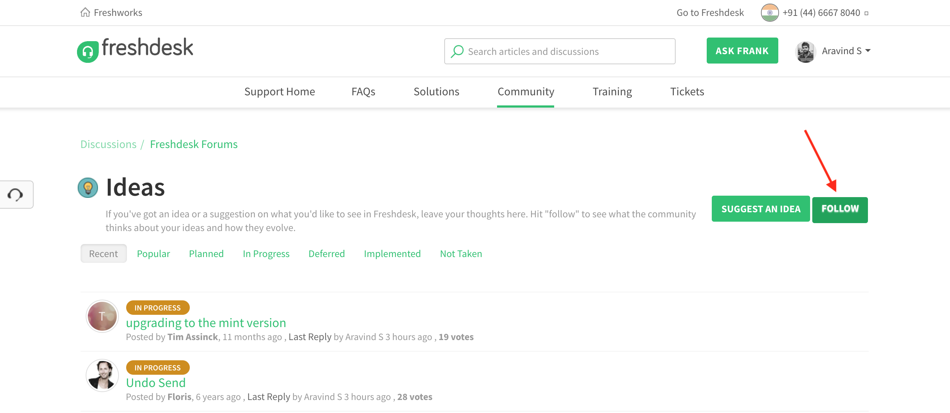This screenshot has width=950, height=413.
Task: Open 'upgrading to the mint version' topic
Action: 206,323
